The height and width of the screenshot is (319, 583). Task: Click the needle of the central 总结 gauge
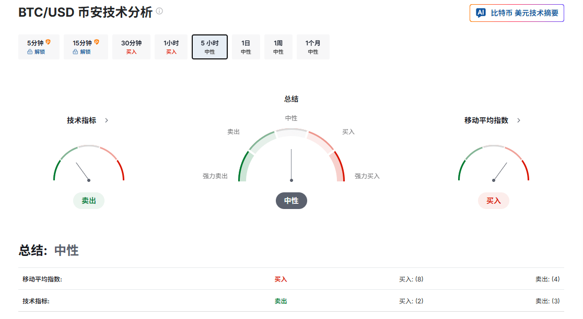click(291, 165)
